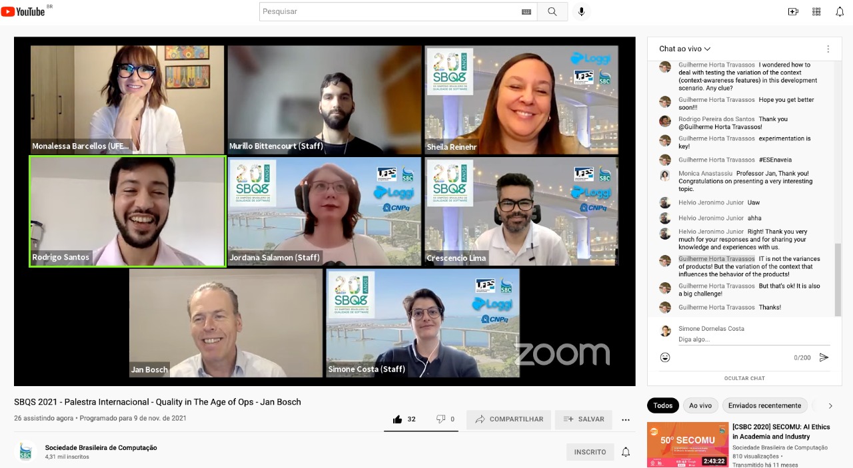This screenshot has width=853, height=468.
Task: Expand the 'Chat ao vivo' dropdown
Action: (685, 49)
